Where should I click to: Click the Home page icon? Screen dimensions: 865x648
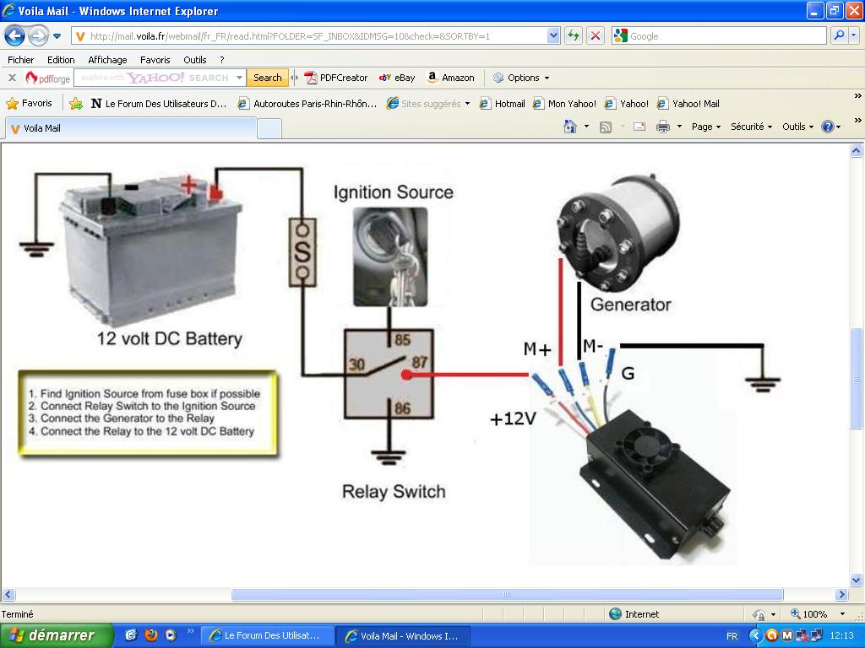(x=570, y=127)
